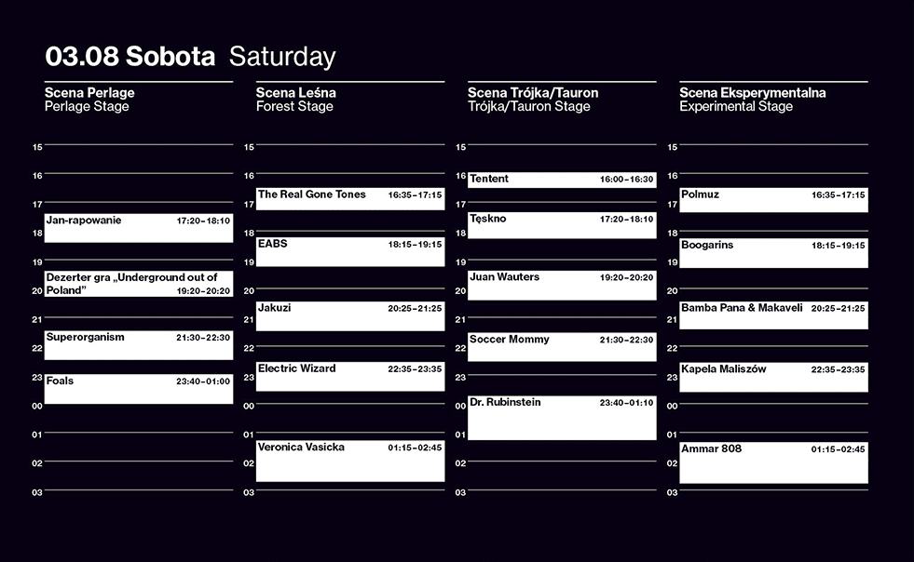Click the Ammar 808 time block

tap(773, 462)
